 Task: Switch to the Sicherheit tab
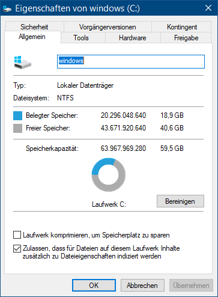coord(34,26)
